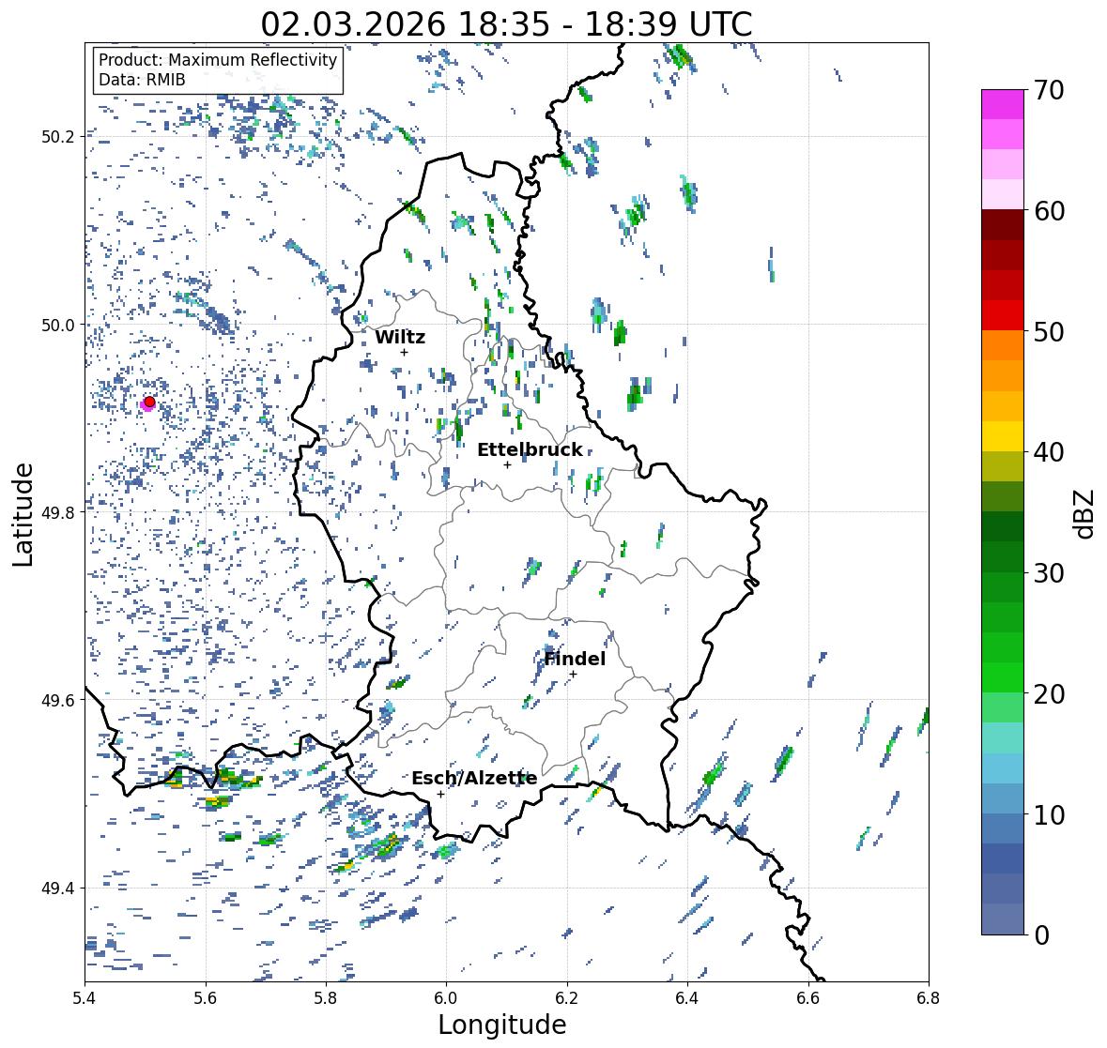Click the "Product: Maximum Reflectivity" legend line
This screenshot has width=1107, height=1048.
(218, 60)
